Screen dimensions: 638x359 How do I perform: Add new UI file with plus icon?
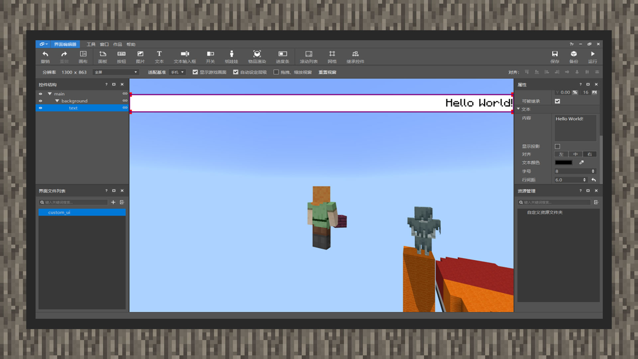(x=113, y=202)
